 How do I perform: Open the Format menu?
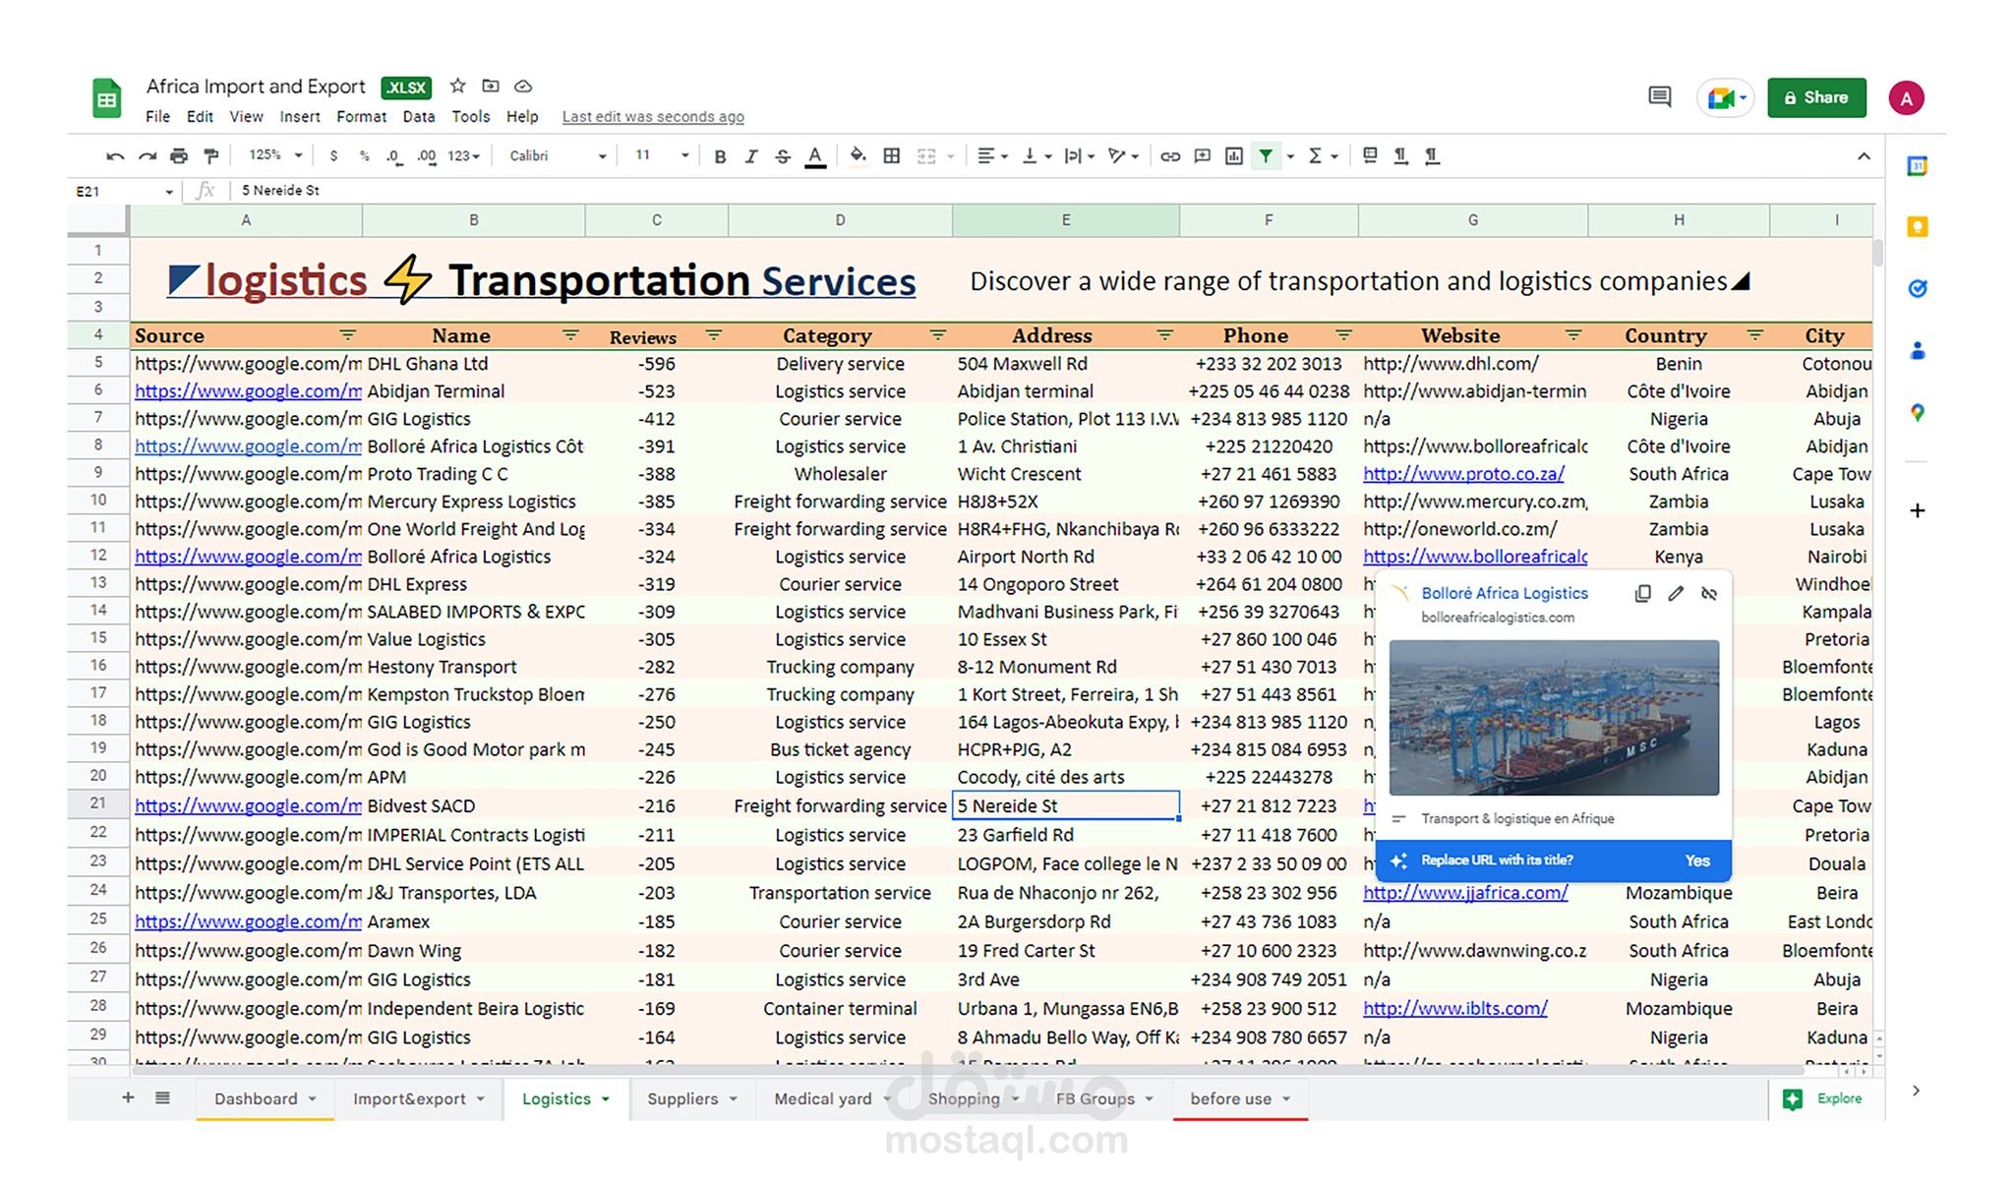coord(361,116)
